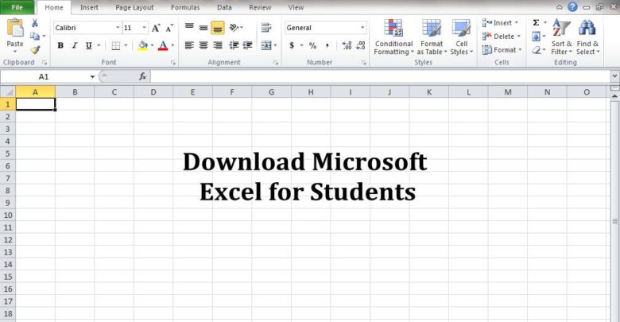Toggle Wrap Text
This screenshot has height=322, width=620.
click(x=266, y=27)
